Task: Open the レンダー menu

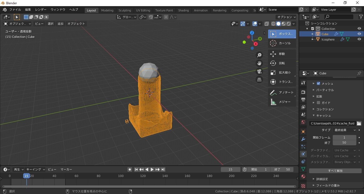Action: tap(41, 10)
